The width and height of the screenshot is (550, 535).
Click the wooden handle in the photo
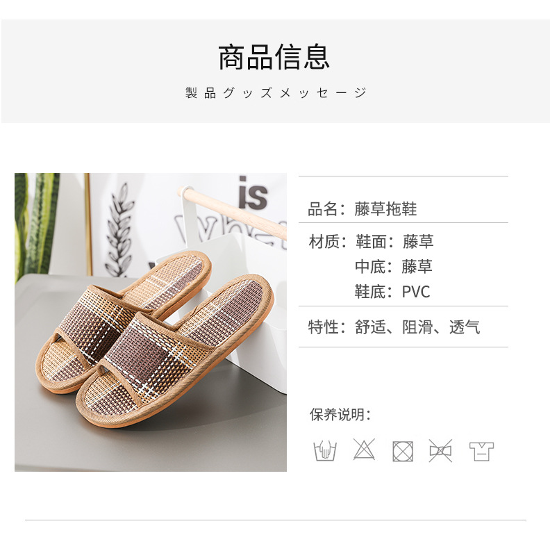[x=232, y=213]
